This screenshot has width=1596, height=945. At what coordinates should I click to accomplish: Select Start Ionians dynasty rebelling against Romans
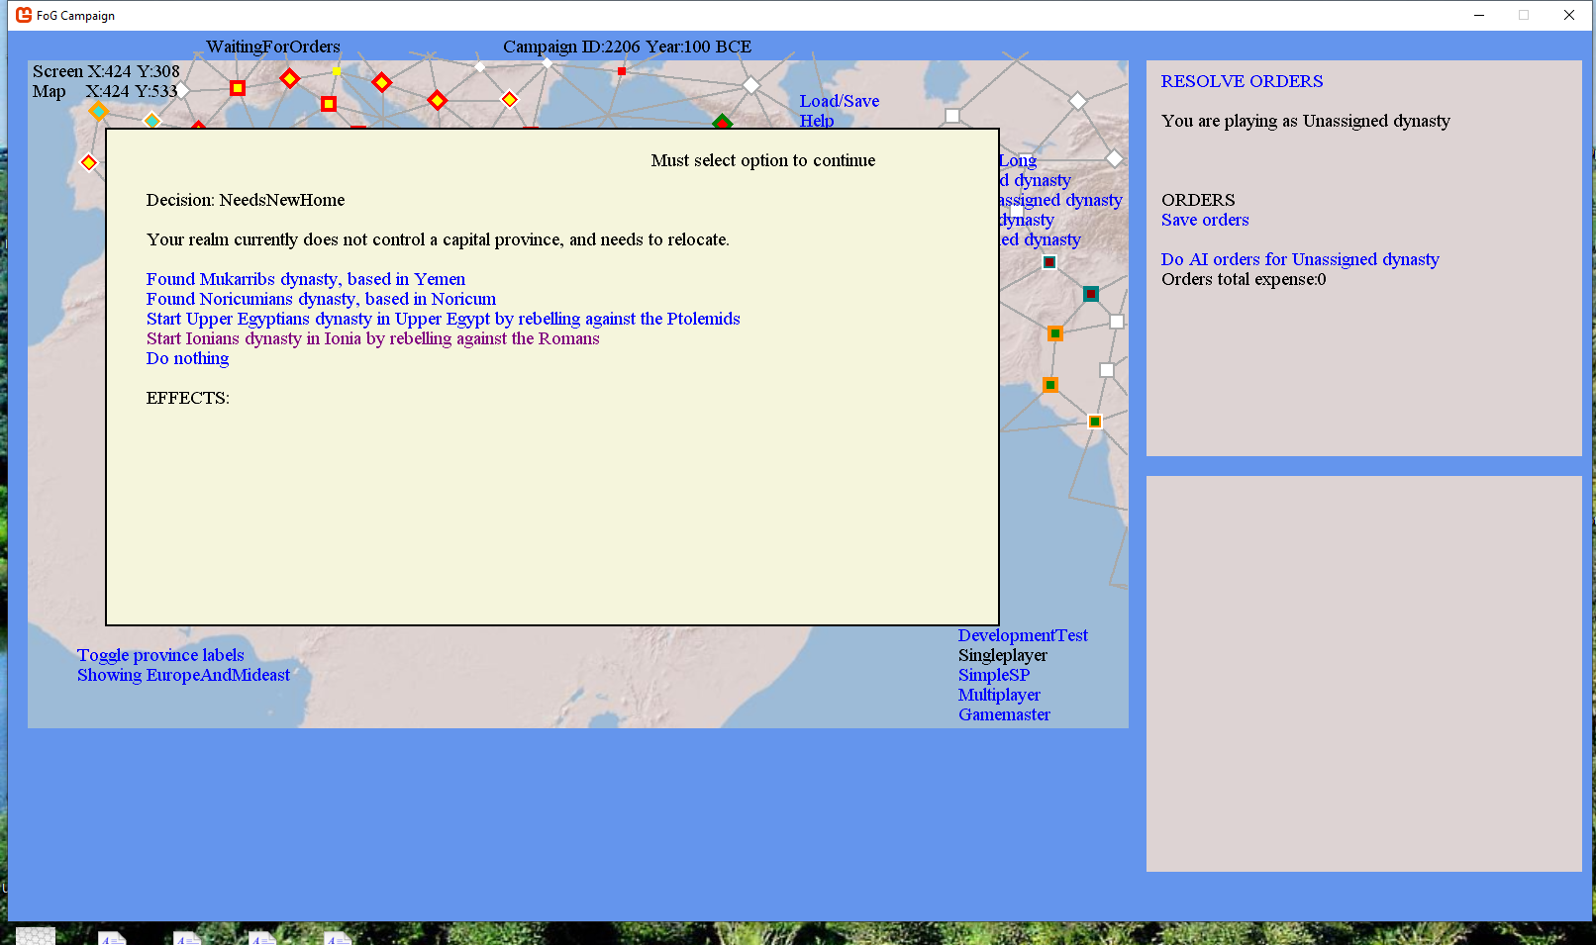pos(372,338)
